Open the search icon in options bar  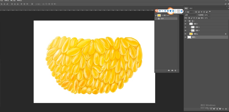(x=226, y=4)
